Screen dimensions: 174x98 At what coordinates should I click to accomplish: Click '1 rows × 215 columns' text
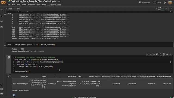point(20,91)
